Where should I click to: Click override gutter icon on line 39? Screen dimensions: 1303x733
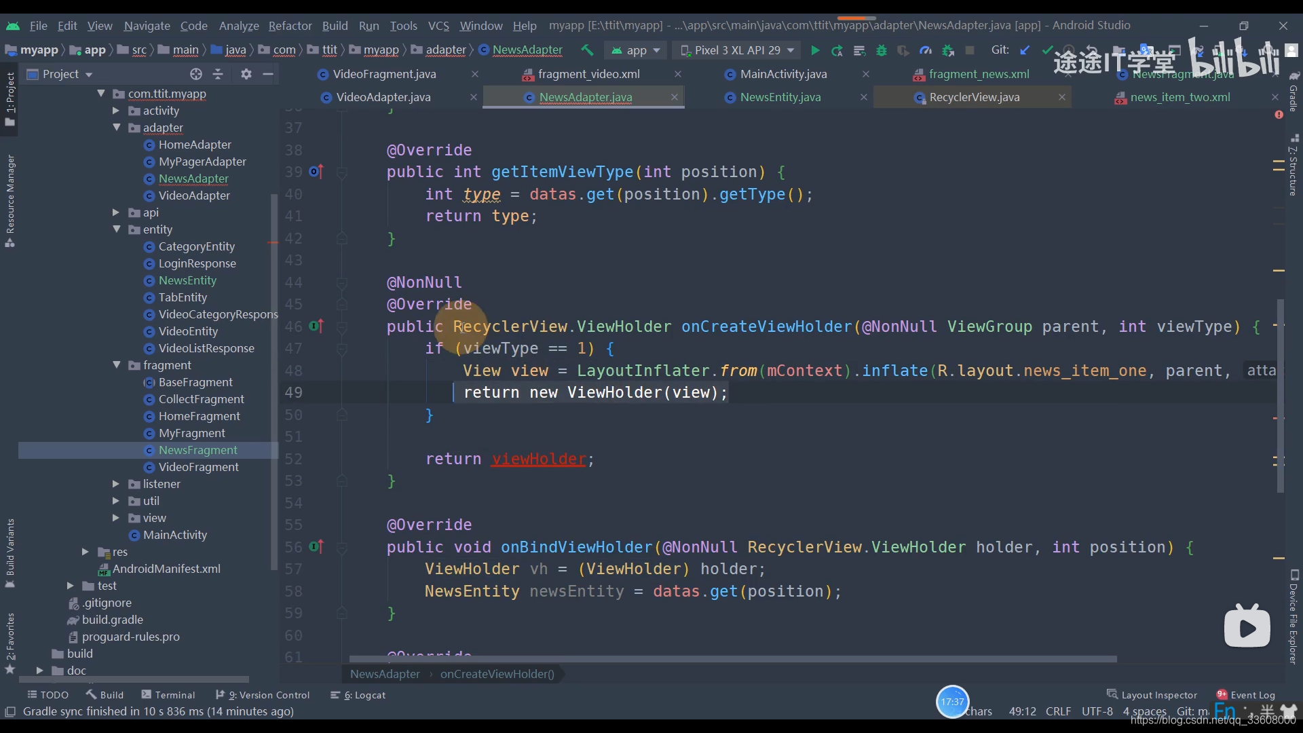(316, 172)
